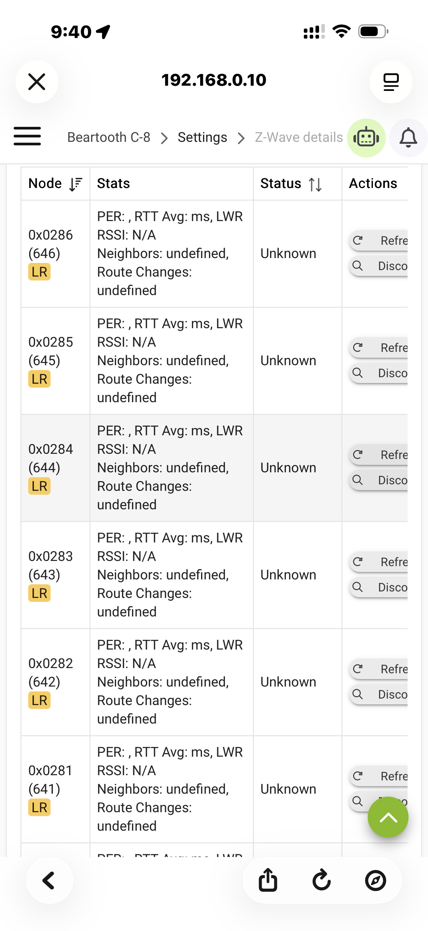Sort table by Node column
The width and height of the screenshot is (428, 931).
click(55, 184)
